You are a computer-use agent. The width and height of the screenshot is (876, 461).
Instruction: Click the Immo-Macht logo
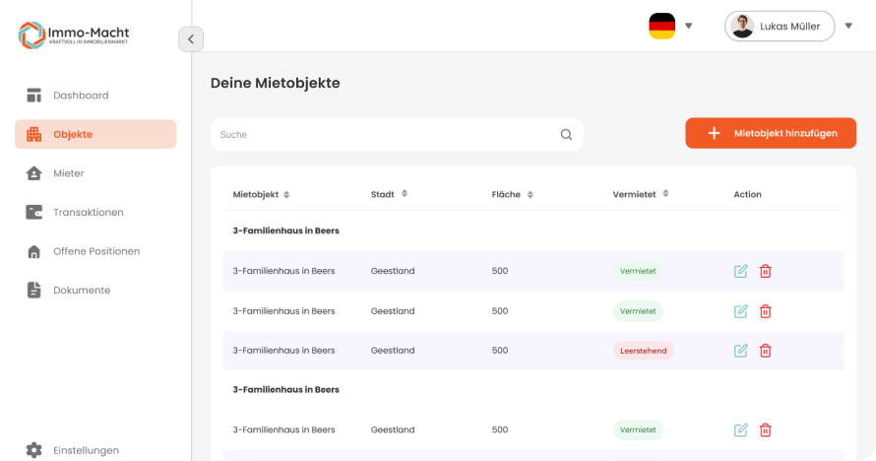click(x=73, y=34)
